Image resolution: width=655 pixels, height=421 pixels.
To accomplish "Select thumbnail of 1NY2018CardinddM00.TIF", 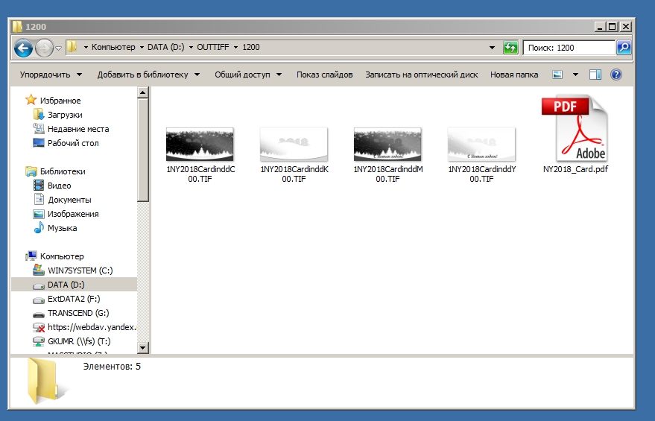I will coord(387,144).
